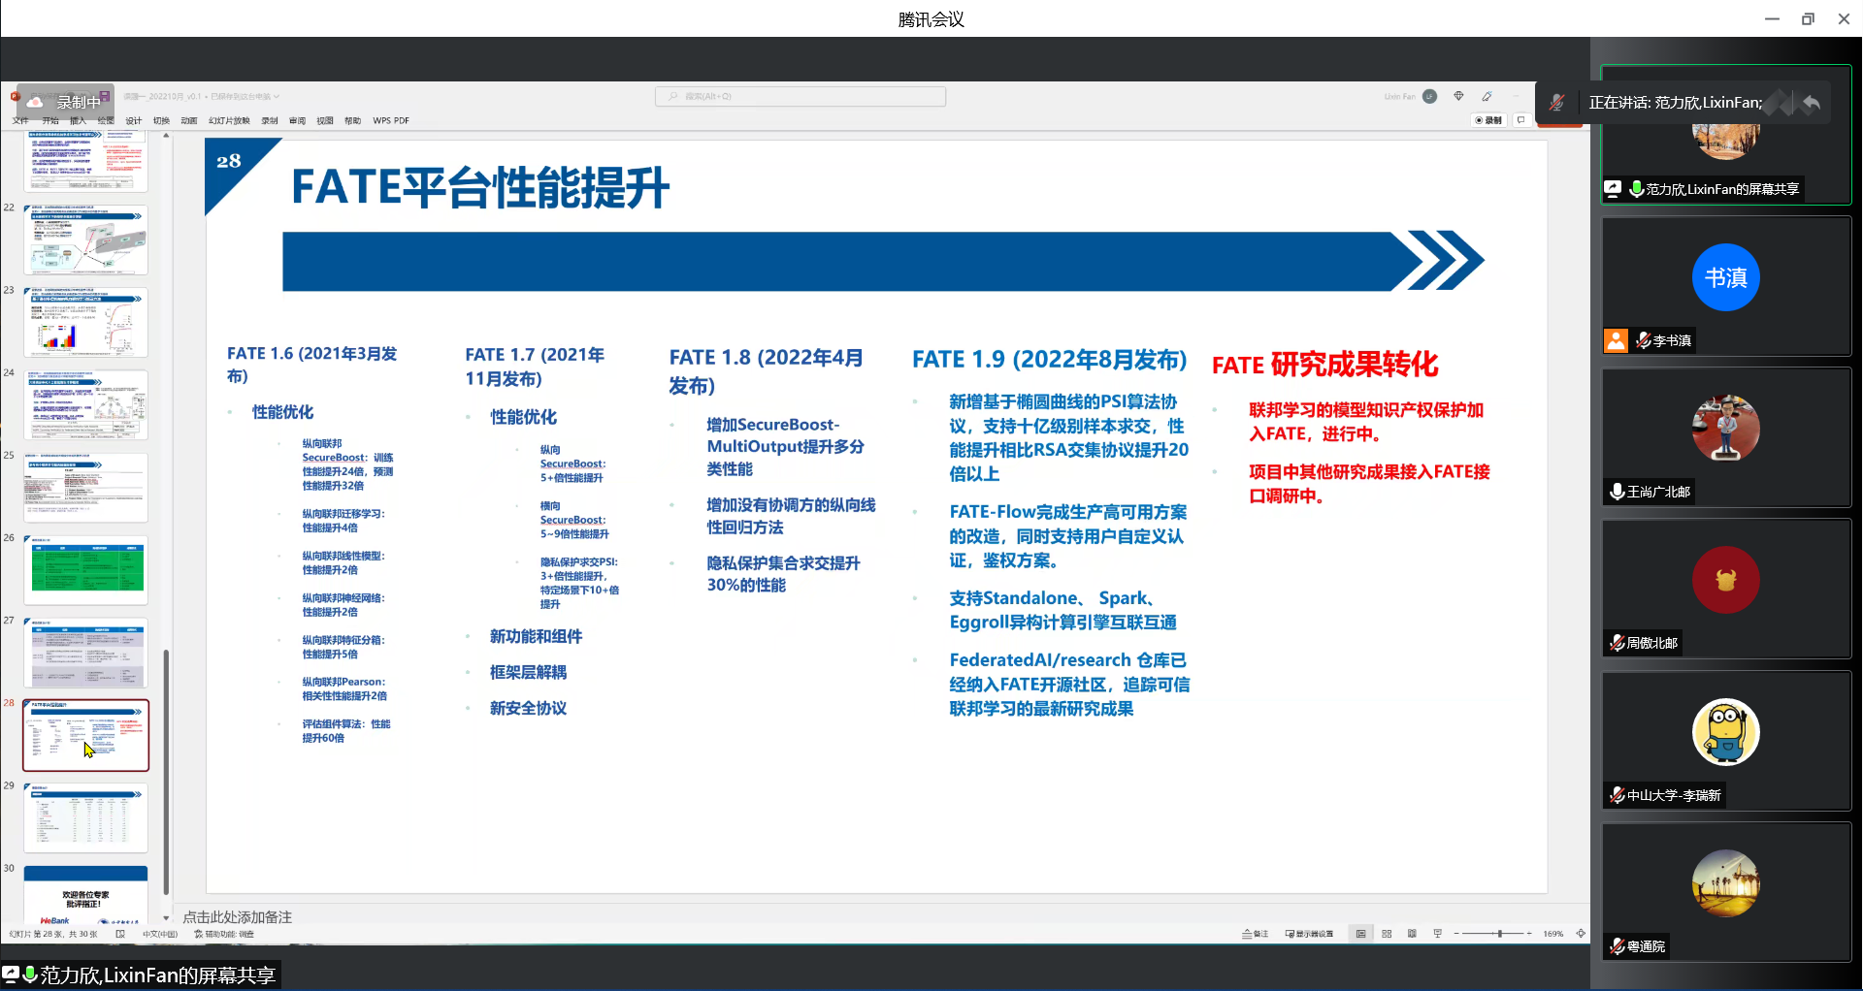This screenshot has width=1863, height=991.
Task: Click the slide panel scroll down arrow
Action: click(166, 917)
